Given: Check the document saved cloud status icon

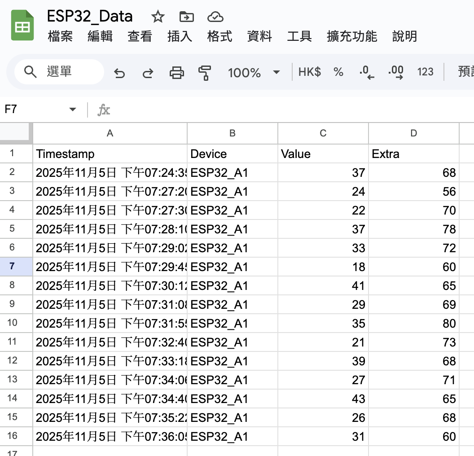Looking at the screenshot, I should tap(215, 17).
